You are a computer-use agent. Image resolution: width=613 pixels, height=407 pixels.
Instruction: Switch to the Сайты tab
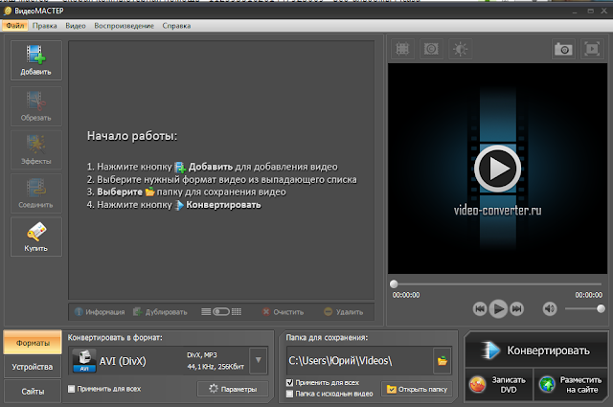coord(33,391)
